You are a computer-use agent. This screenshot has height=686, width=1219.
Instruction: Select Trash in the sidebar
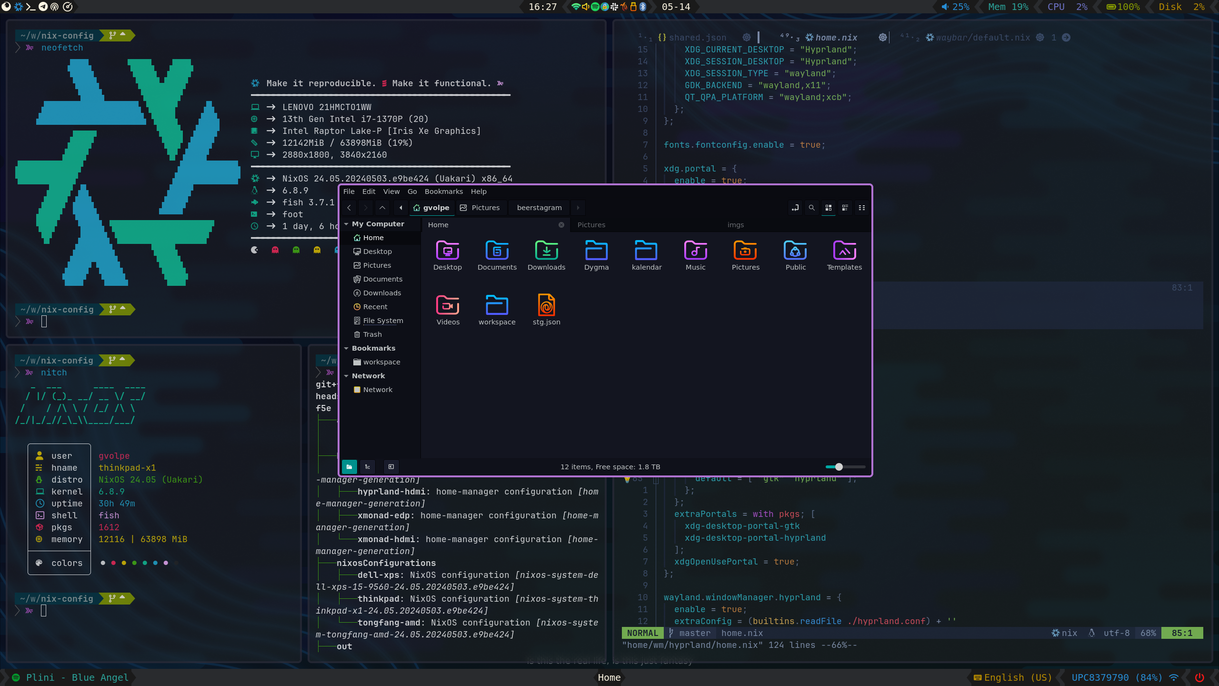point(372,334)
